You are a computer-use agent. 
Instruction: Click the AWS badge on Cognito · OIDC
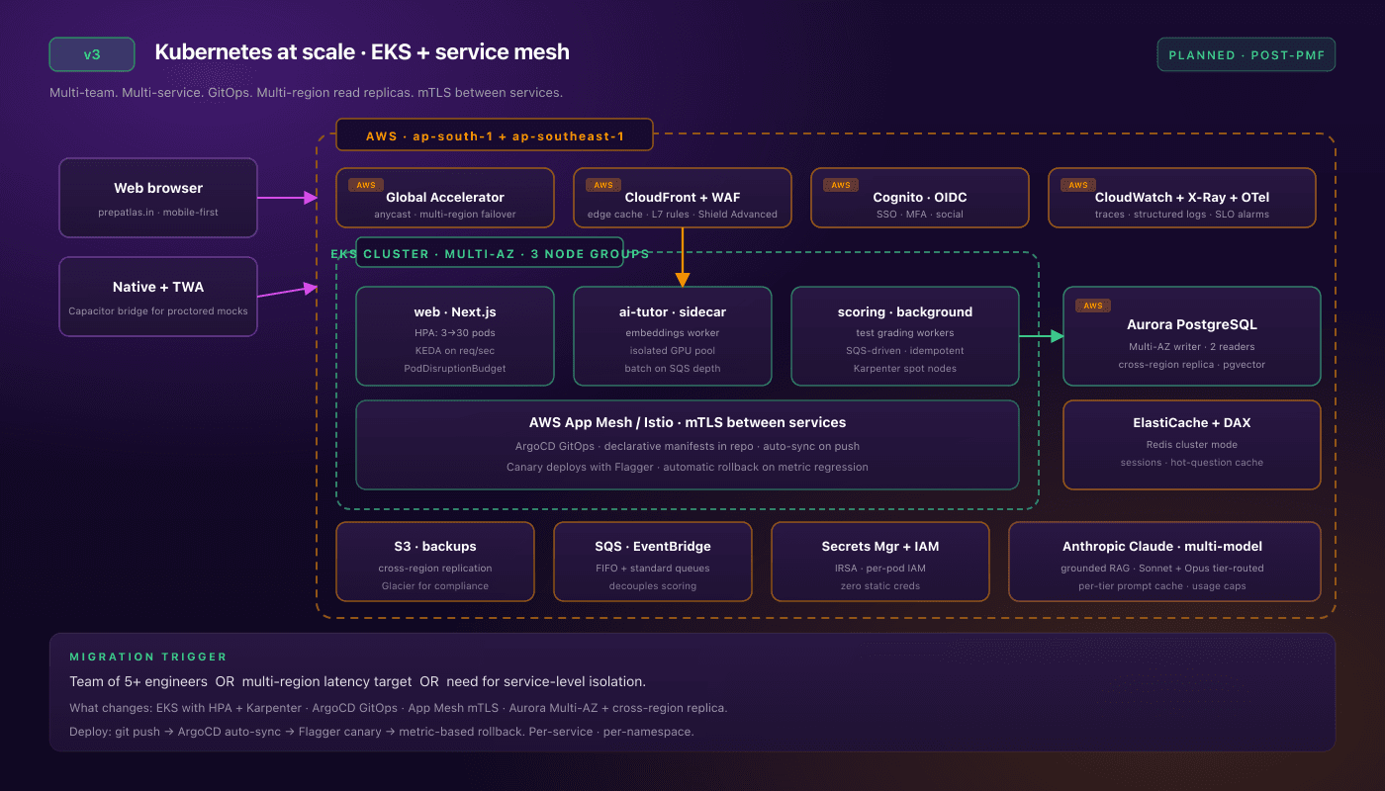(841, 185)
